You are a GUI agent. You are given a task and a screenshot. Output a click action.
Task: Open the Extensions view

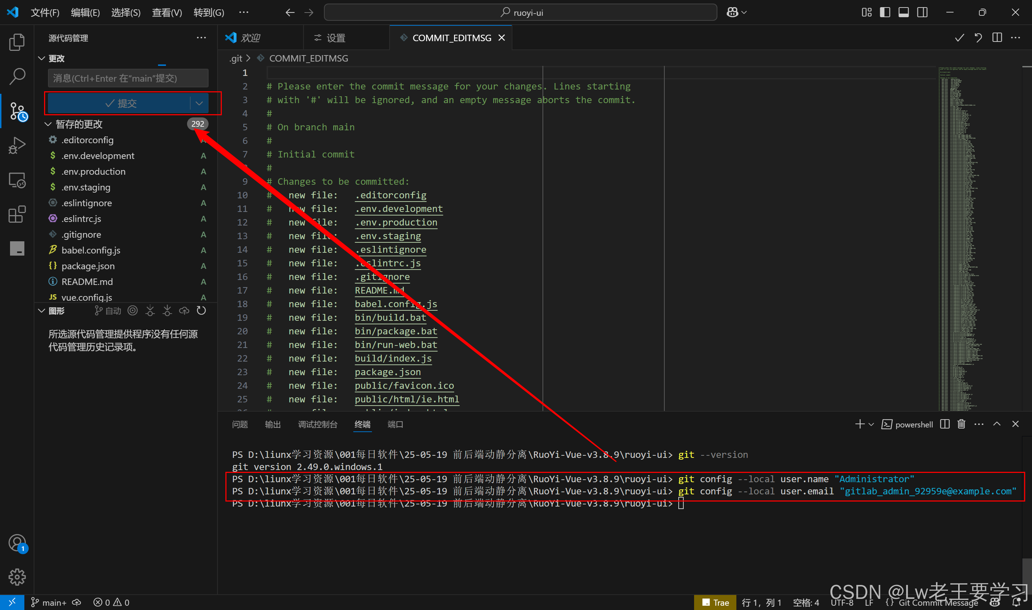point(17,214)
